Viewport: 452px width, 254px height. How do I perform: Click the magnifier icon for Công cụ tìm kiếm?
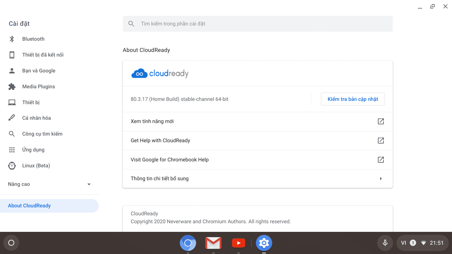(x=12, y=134)
